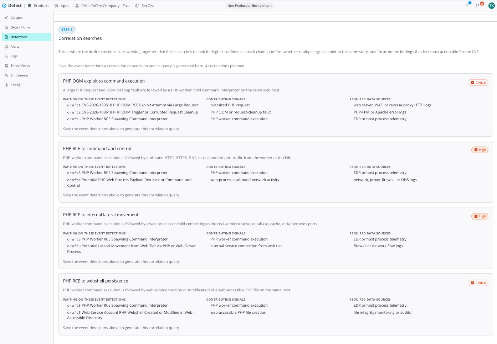The image size is (497, 344).
Task: Click 'oversized PHP request' contributing signal
Action: tap(230, 105)
